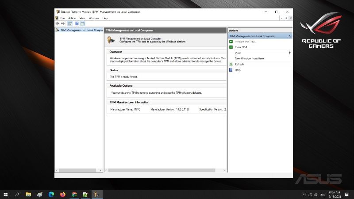Viewport: 354px width, 199px height.
Task: Click the Available Options heading
Action: [x=121, y=86]
